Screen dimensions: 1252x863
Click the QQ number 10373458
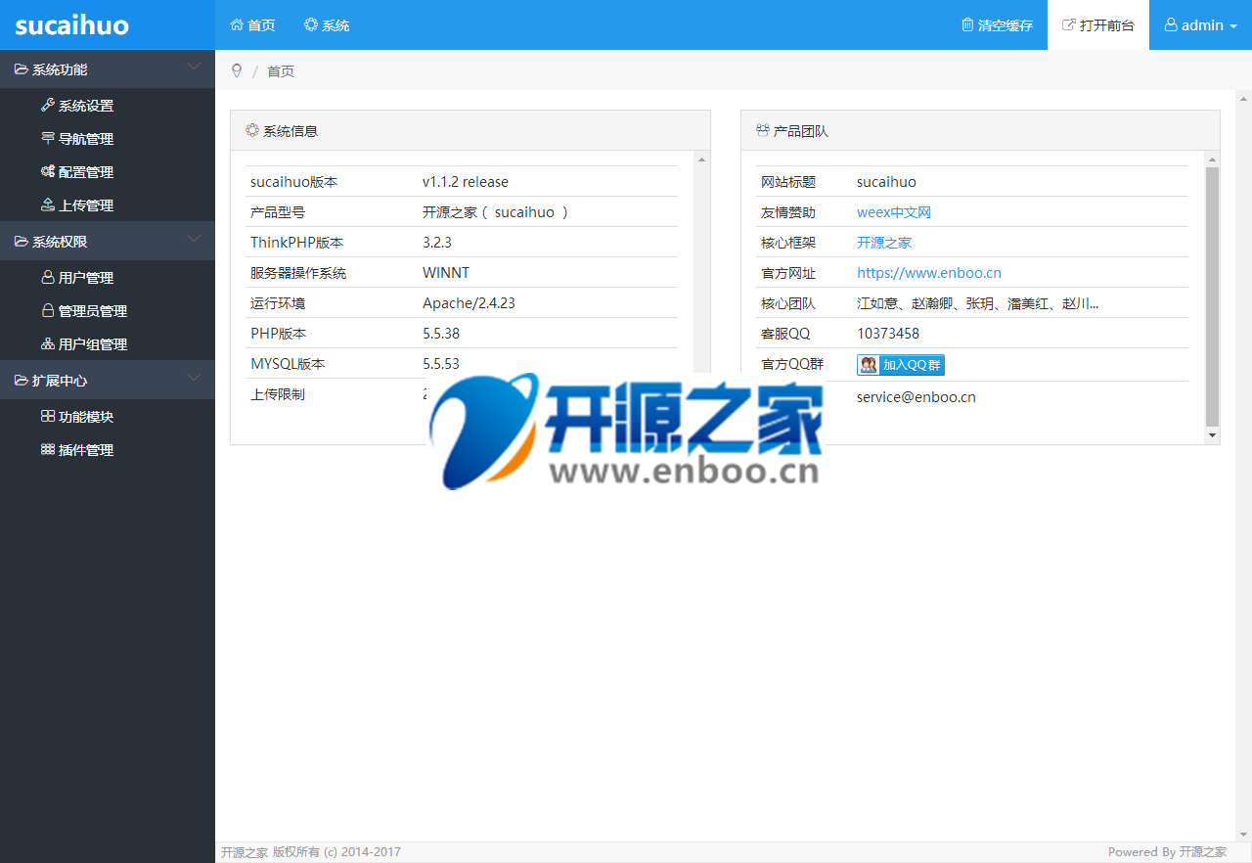pyautogui.click(x=888, y=334)
